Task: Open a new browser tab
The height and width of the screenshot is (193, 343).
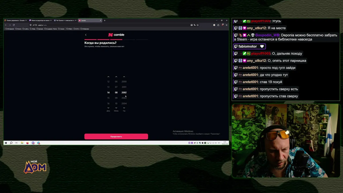Action: point(105,20)
